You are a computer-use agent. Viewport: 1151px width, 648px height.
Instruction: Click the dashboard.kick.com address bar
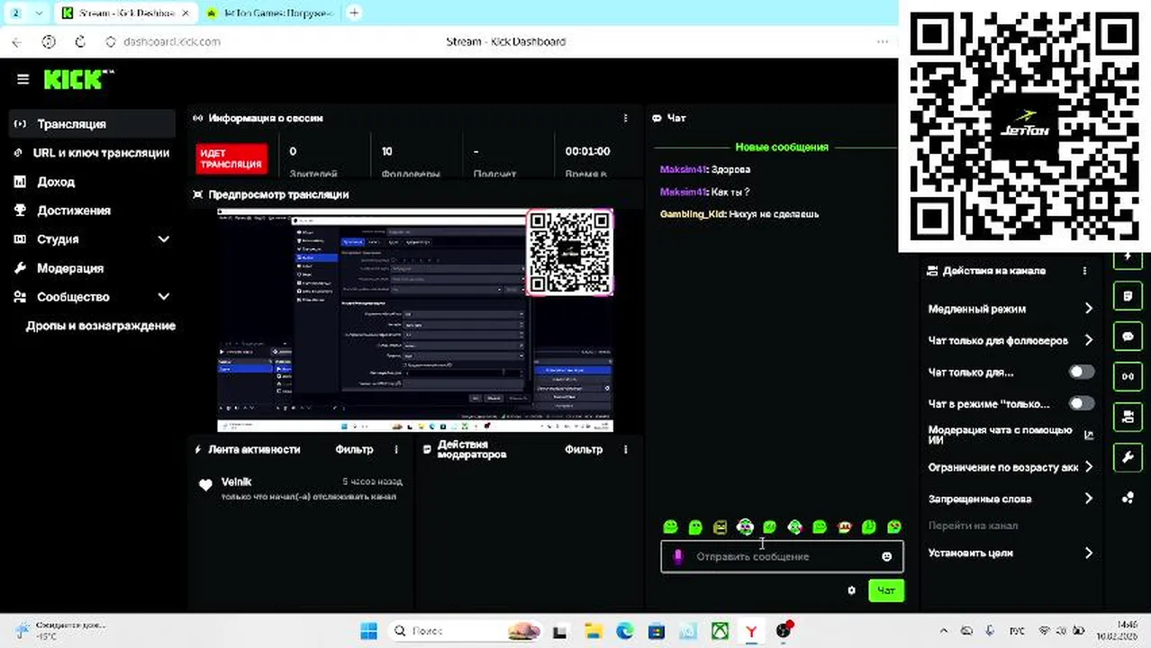(171, 41)
